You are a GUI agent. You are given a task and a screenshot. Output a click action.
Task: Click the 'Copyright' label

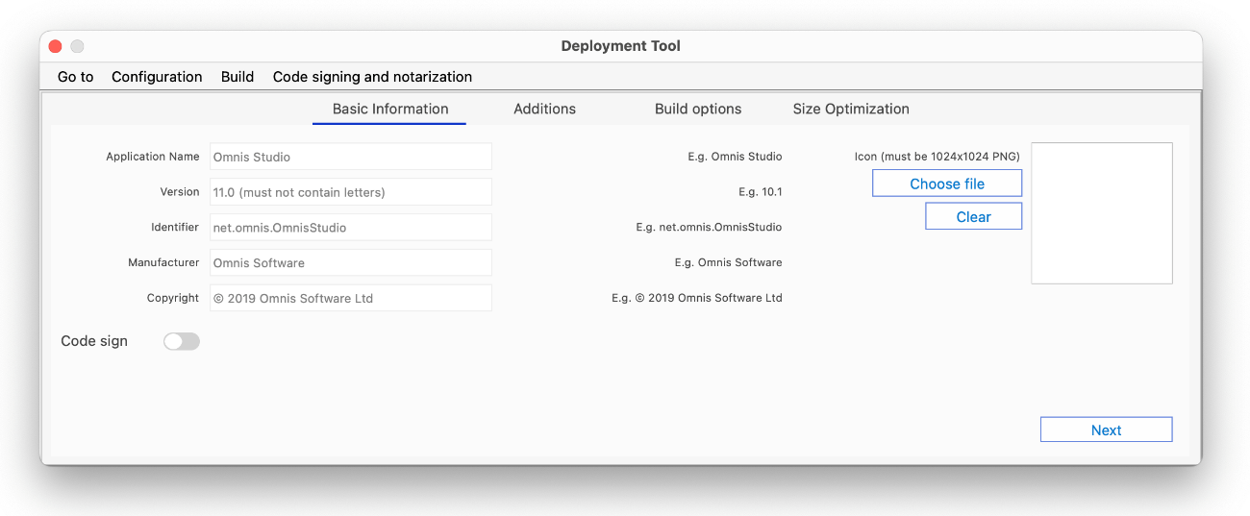coord(173,298)
